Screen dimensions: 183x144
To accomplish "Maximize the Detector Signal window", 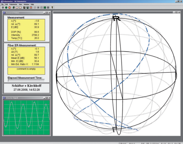I will click(47, 98).
